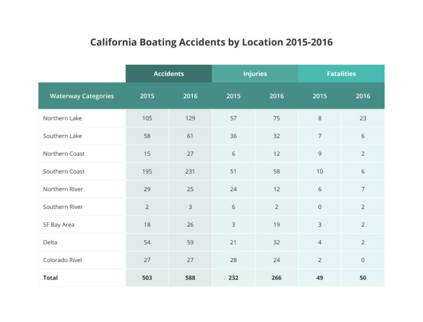Click SF Bay Area 2015 accidents value 18

147,225
